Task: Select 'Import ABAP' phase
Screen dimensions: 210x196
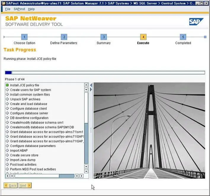Action: (19, 151)
